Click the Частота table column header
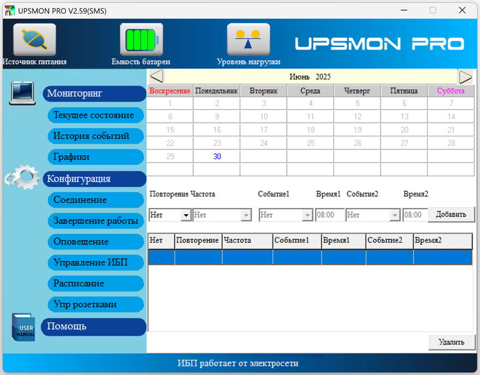This screenshot has width=480, height=375. click(x=247, y=241)
